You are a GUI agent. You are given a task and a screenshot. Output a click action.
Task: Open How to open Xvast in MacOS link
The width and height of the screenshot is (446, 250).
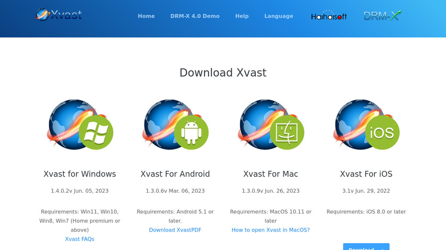click(x=270, y=230)
